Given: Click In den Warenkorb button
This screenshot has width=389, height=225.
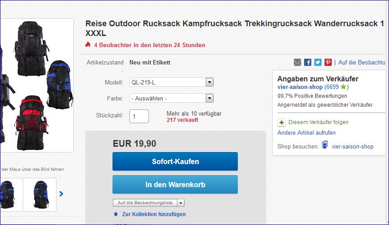Looking at the screenshot, I should coord(175,185).
